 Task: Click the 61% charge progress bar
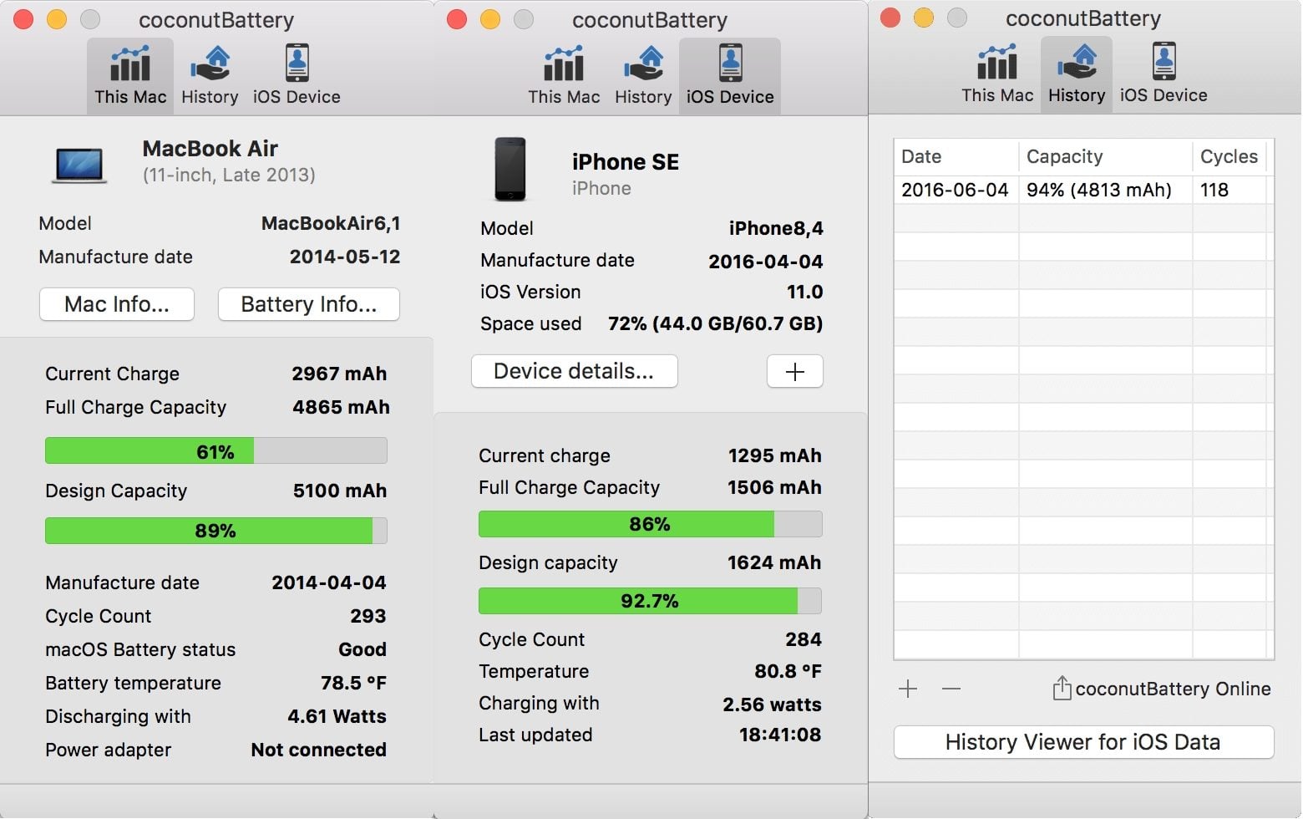pyautogui.click(x=215, y=451)
